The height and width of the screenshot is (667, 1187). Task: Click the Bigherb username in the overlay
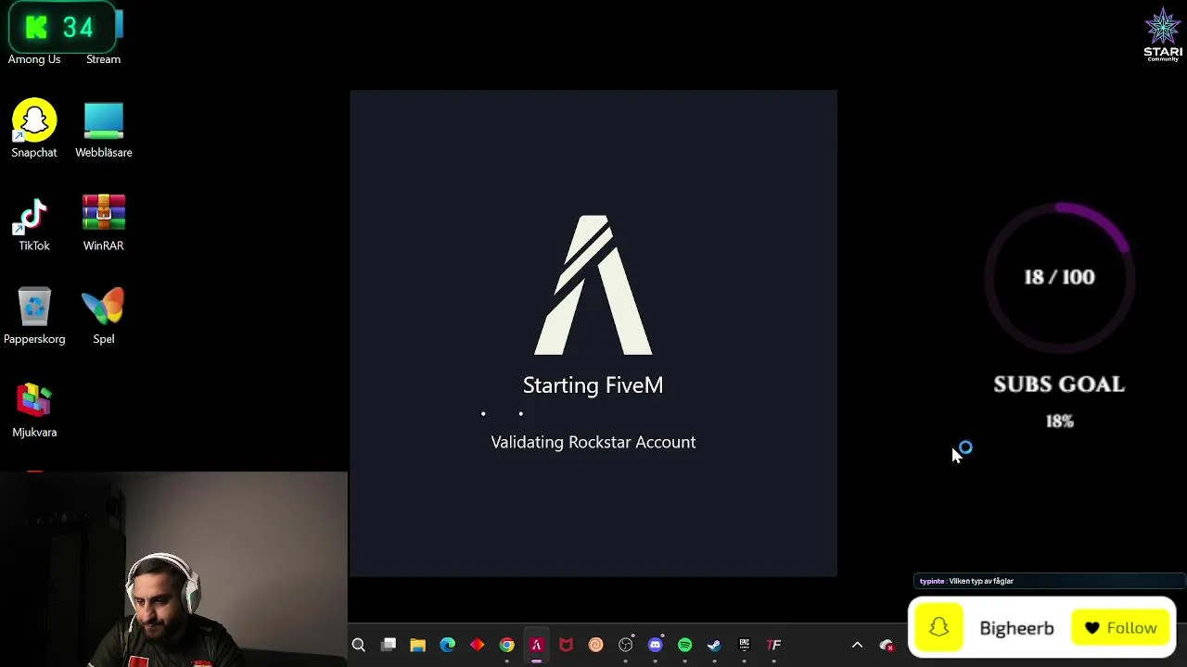point(1016,628)
